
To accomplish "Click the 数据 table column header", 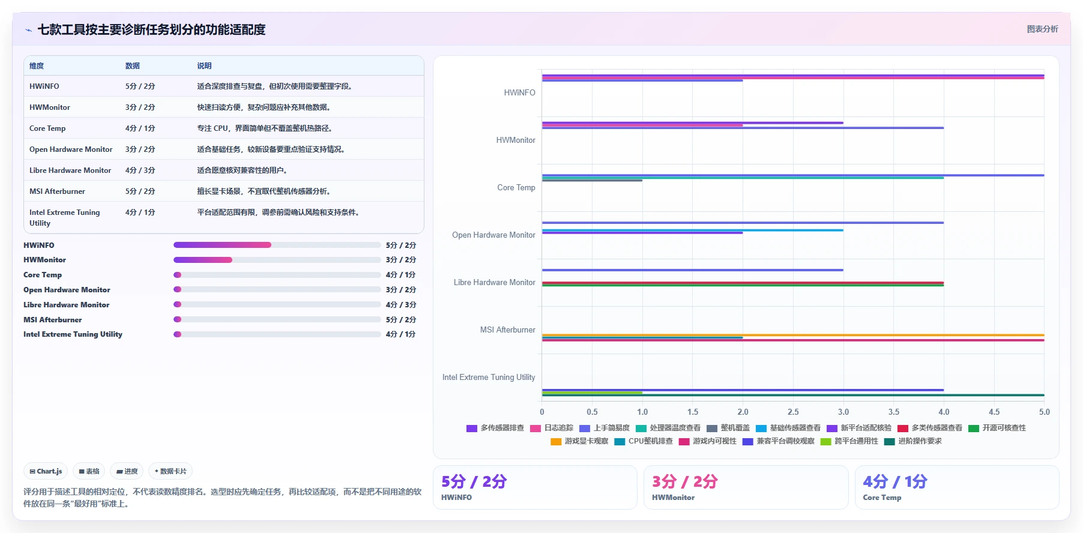I will tap(133, 66).
